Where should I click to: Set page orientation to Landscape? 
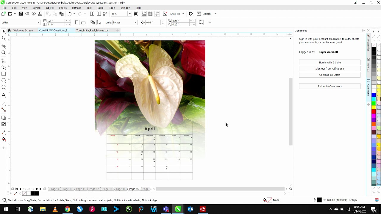tap(83, 23)
